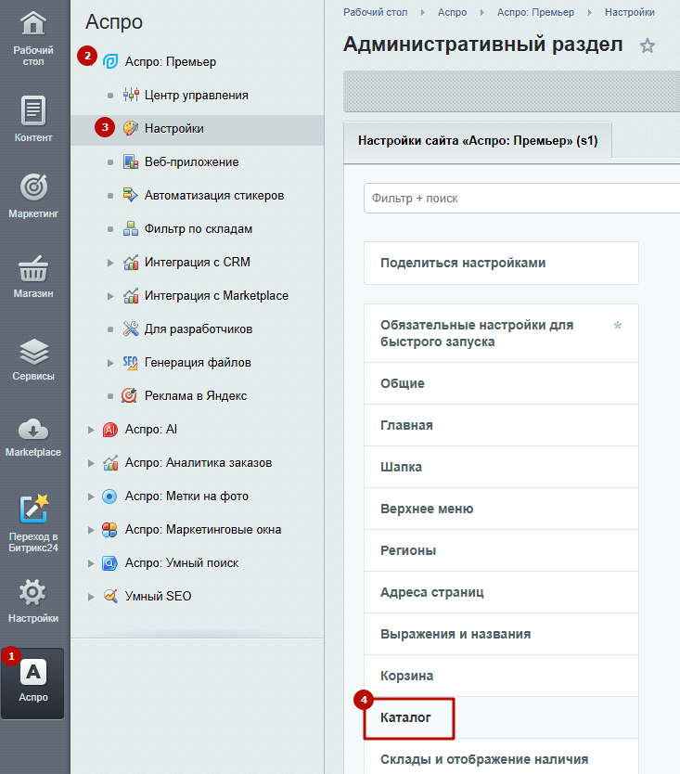
Task: Open the Сервисы sidebar section
Action: (33, 359)
